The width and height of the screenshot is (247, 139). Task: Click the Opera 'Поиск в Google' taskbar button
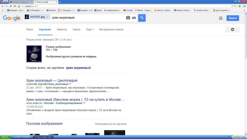pyautogui.click(x=43, y=137)
